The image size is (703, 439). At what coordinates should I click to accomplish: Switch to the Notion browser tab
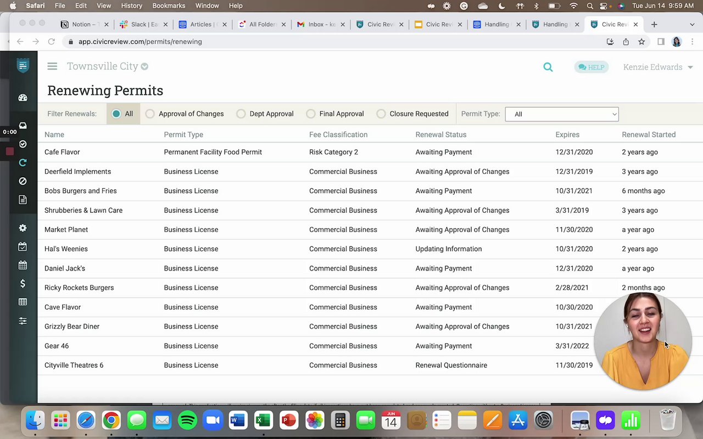click(84, 24)
